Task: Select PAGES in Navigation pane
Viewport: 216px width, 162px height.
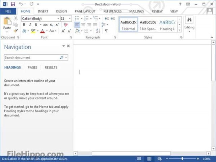Action: tap(32, 67)
